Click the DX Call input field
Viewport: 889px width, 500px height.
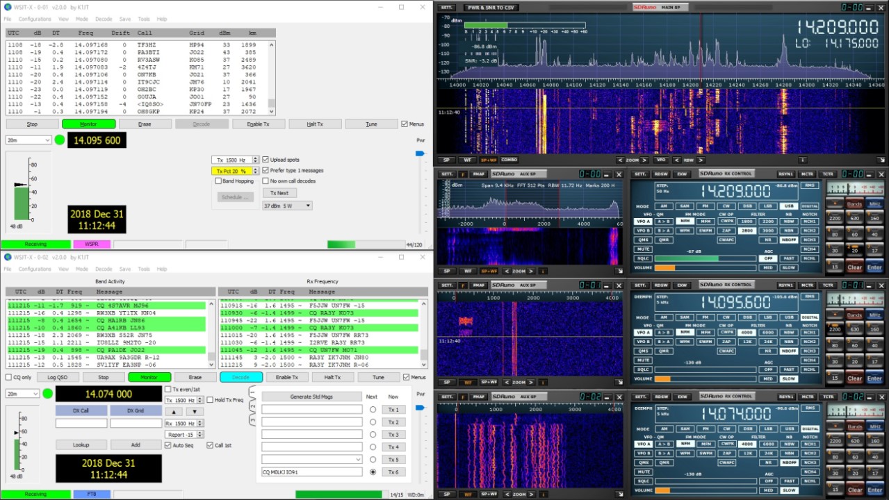(81, 423)
